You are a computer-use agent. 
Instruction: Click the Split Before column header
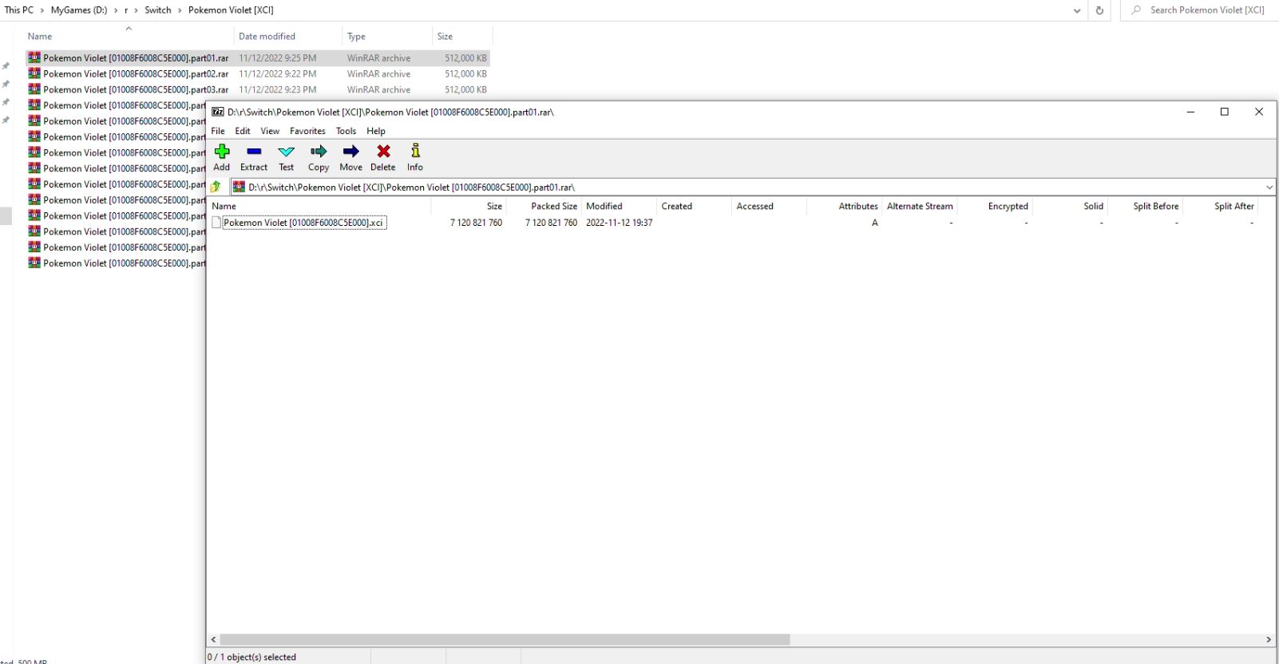tap(1145, 206)
